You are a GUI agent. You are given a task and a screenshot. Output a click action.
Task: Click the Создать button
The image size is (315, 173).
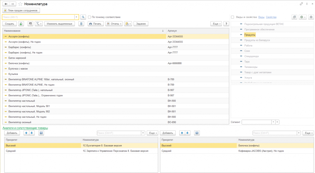(x=10, y=24)
